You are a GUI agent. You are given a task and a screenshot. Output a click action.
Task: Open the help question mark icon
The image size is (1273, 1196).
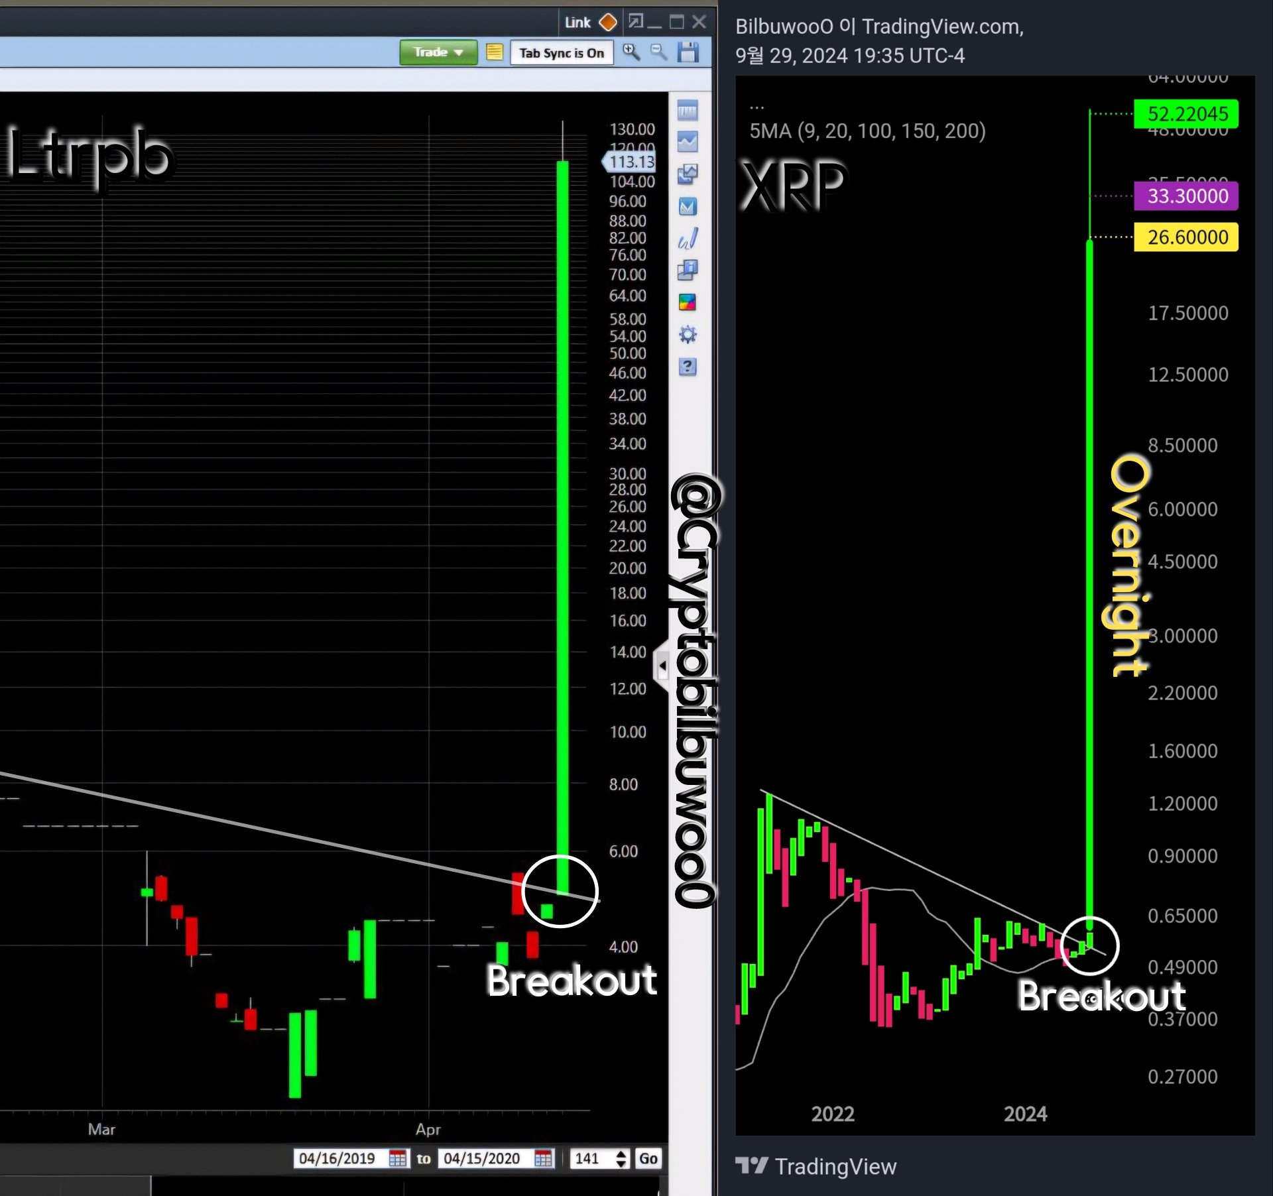(x=688, y=367)
